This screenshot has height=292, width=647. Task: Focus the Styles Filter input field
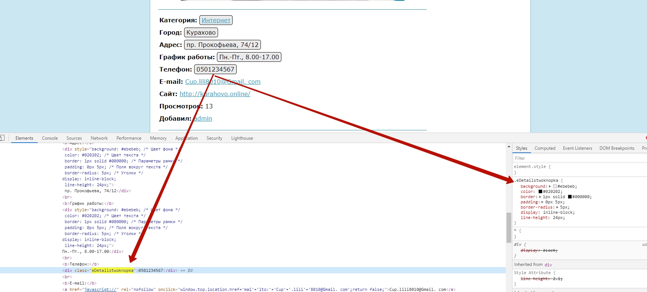(x=580, y=158)
